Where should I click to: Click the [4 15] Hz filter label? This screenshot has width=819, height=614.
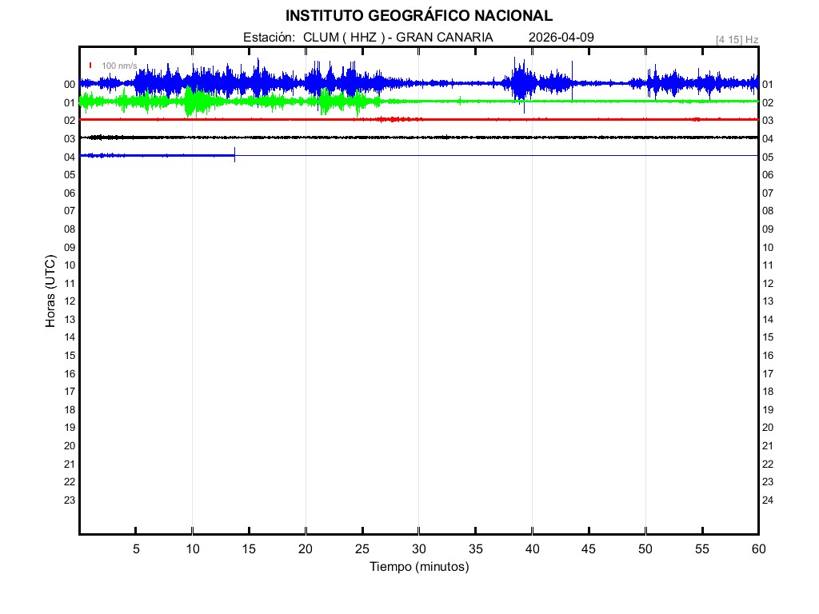[737, 39]
